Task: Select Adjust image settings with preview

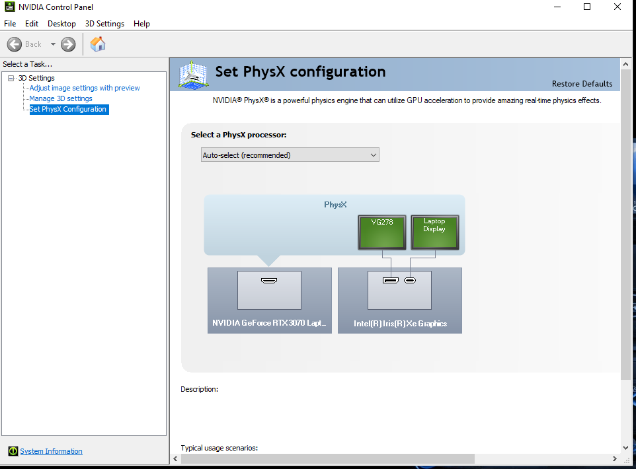Action: click(x=85, y=88)
